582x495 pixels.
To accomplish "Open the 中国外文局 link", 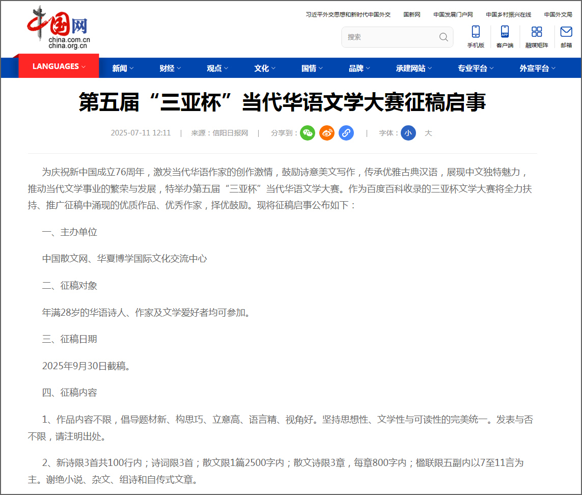I will click(558, 14).
